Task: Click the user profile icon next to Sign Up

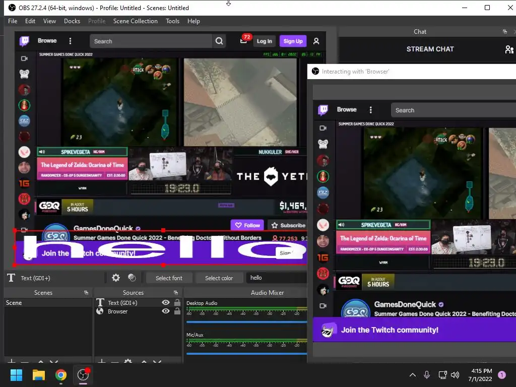Action: pyautogui.click(x=316, y=41)
